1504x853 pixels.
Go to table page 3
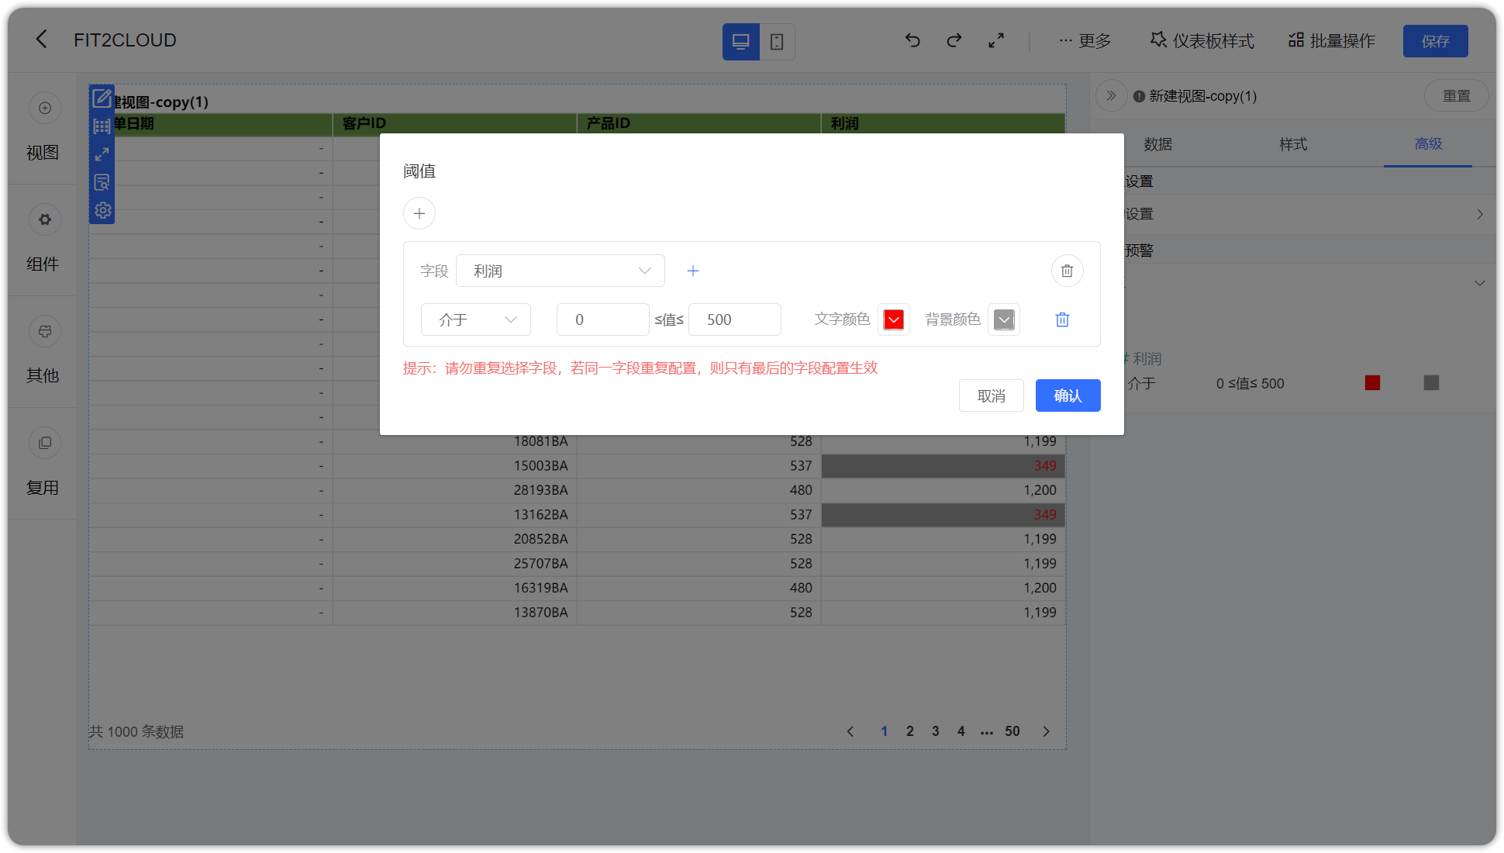[935, 731]
